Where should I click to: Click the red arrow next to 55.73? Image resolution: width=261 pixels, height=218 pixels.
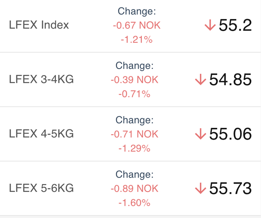point(201,188)
